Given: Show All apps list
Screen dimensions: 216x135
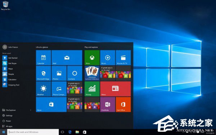Looking at the screenshot, I should pos(7,126).
